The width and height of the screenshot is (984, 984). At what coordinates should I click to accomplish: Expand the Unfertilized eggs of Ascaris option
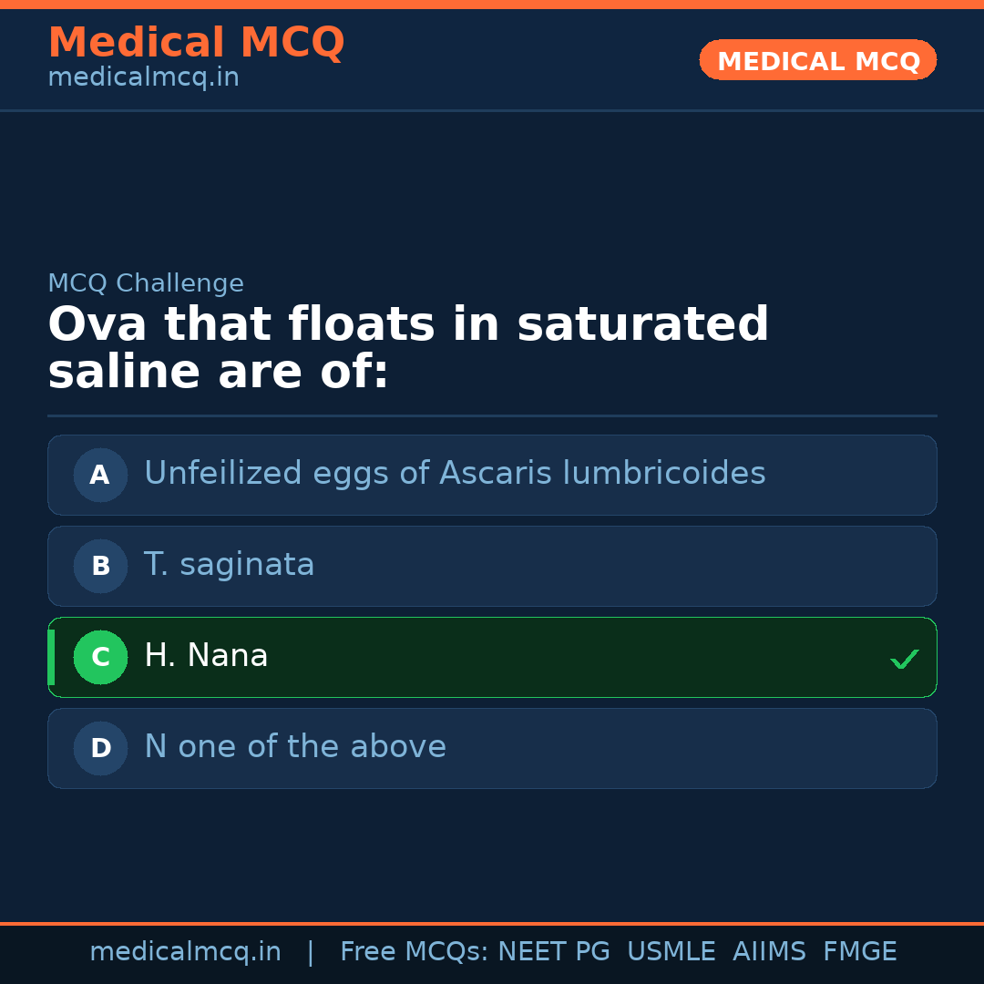click(x=492, y=475)
